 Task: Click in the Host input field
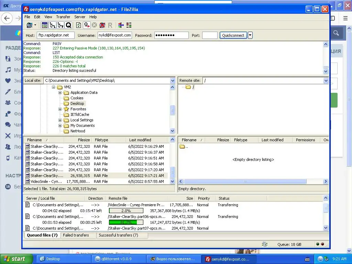click(55, 35)
